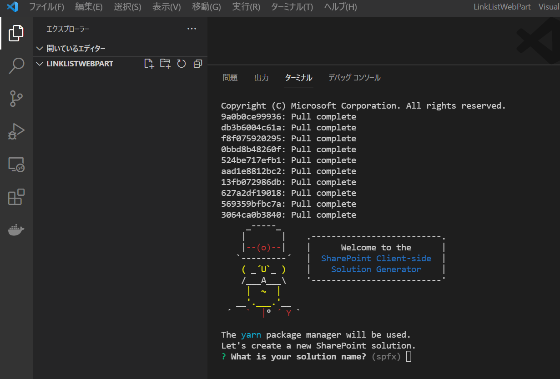
Task: Collapse the LINKLISTWEBPART tree
Action: 40,64
